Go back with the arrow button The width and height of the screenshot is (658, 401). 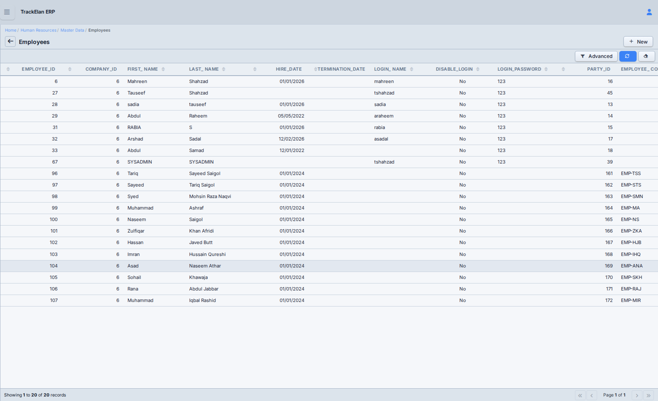coord(10,41)
